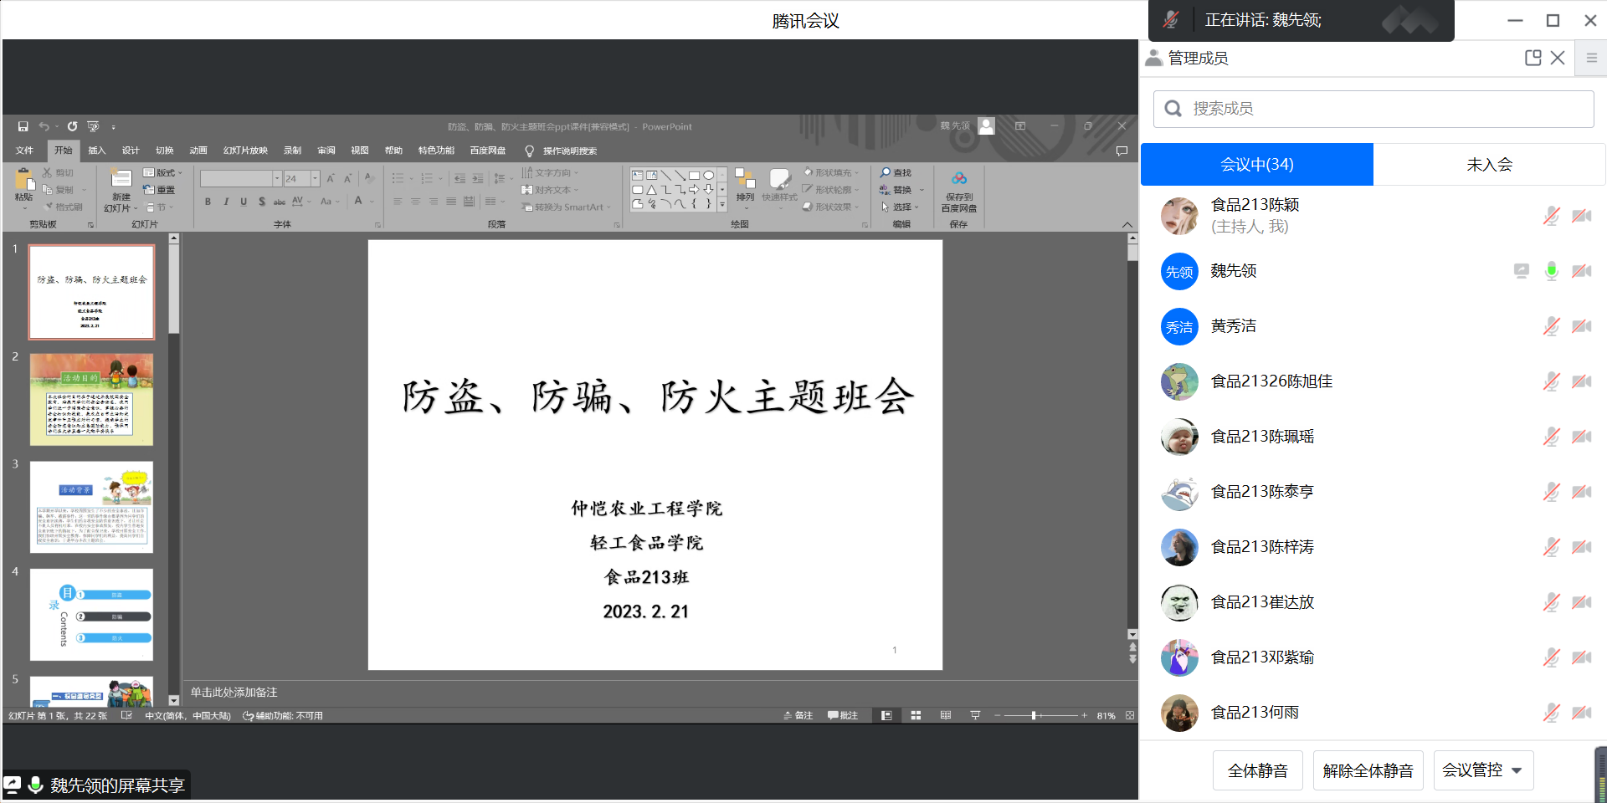The image size is (1607, 803).
Task: Click 解除全体静音 button
Action: point(1368,770)
